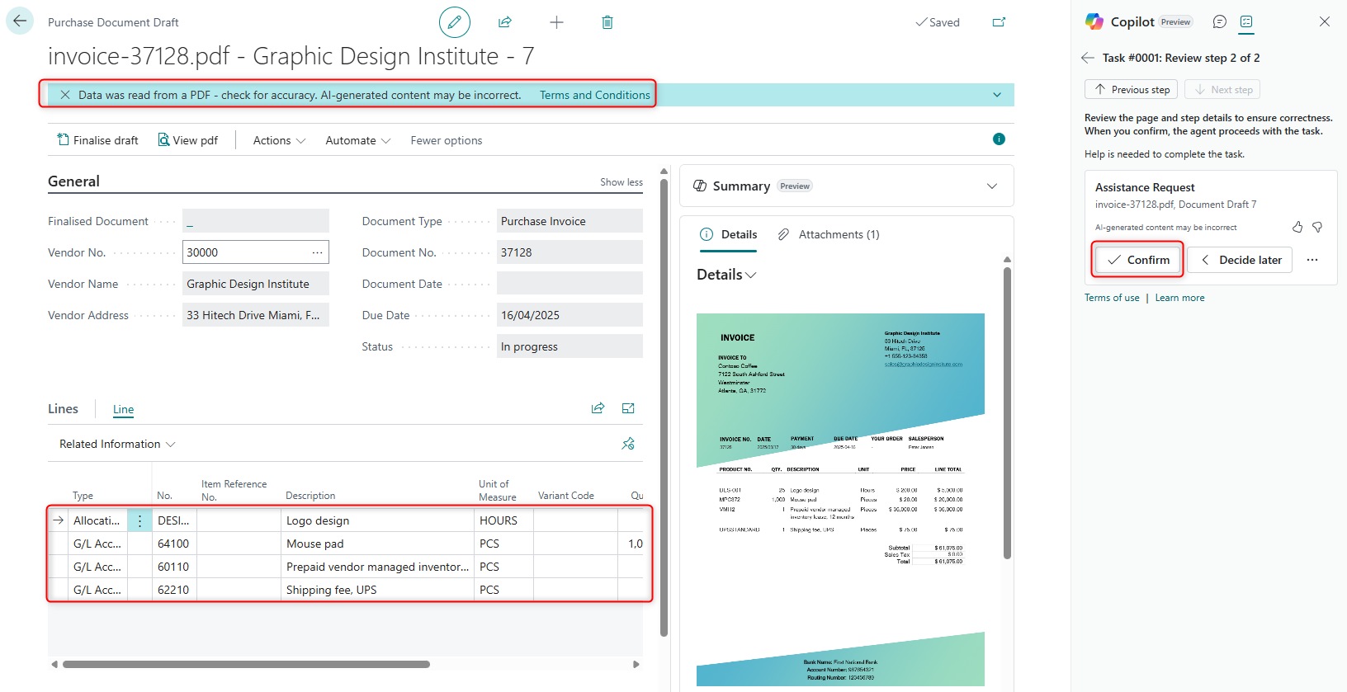Click the Logo design description cell
1347x692 pixels.
coord(377,520)
